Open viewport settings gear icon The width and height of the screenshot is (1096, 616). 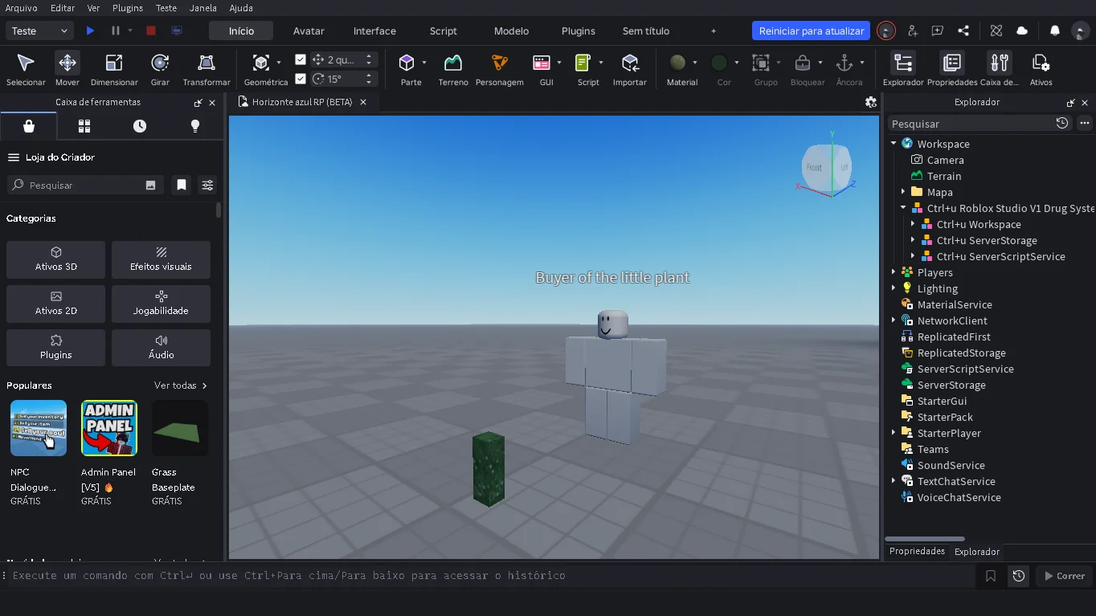click(x=870, y=102)
